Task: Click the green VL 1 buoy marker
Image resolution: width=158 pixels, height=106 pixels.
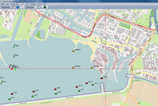Action: pyautogui.click(x=9, y=99)
